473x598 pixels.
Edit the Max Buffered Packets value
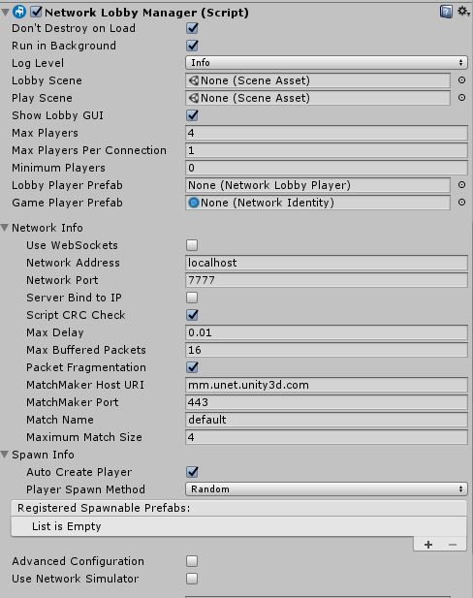(x=327, y=350)
